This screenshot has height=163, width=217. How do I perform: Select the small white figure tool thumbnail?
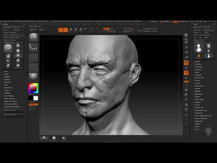[209, 56]
